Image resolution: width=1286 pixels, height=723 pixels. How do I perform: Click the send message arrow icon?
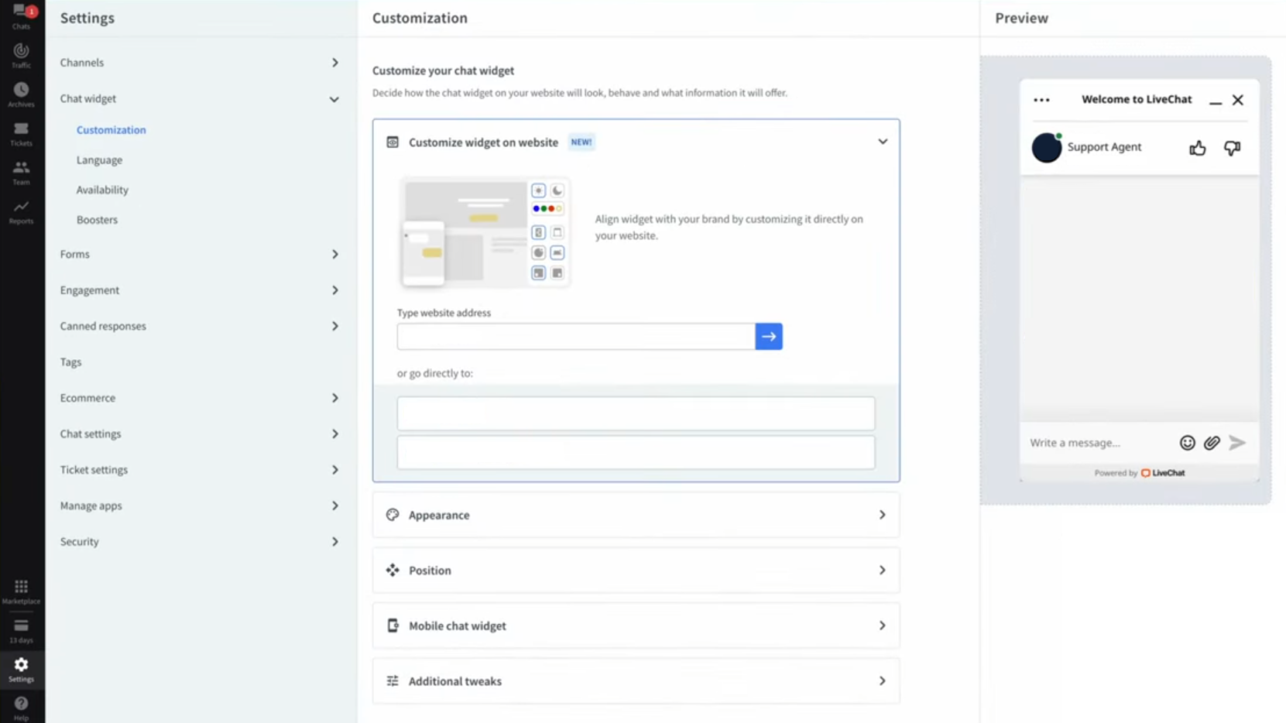[x=1237, y=443]
